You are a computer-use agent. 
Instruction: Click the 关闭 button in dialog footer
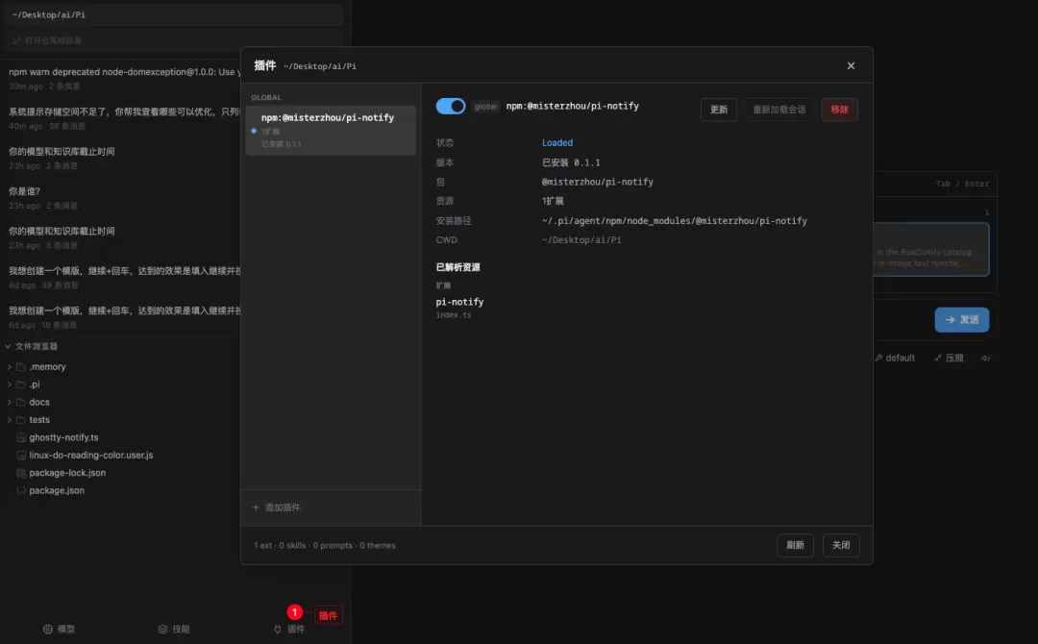point(841,545)
